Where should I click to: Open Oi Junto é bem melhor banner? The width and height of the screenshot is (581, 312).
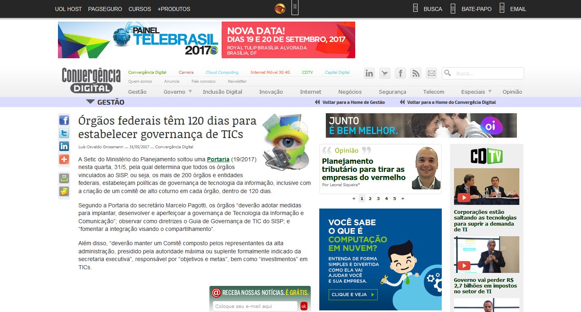tap(421, 125)
